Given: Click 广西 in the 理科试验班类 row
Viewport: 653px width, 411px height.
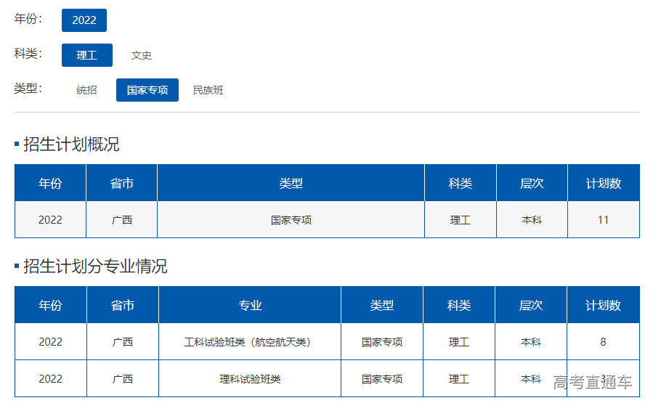Looking at the screenshot, I should click(x=122, y=379).
